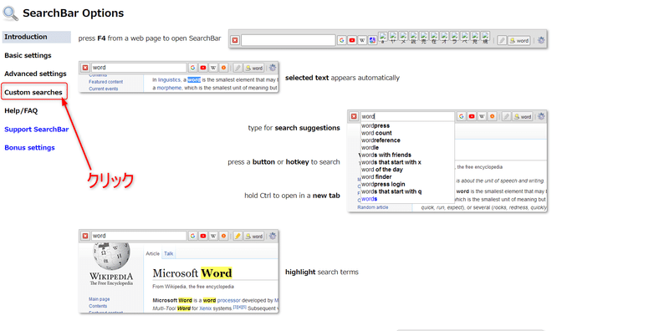Screen dimensions: 669x331
Task: Click the Wikipedia W icon in the F4 SearchBar preview
Action: 362,40
